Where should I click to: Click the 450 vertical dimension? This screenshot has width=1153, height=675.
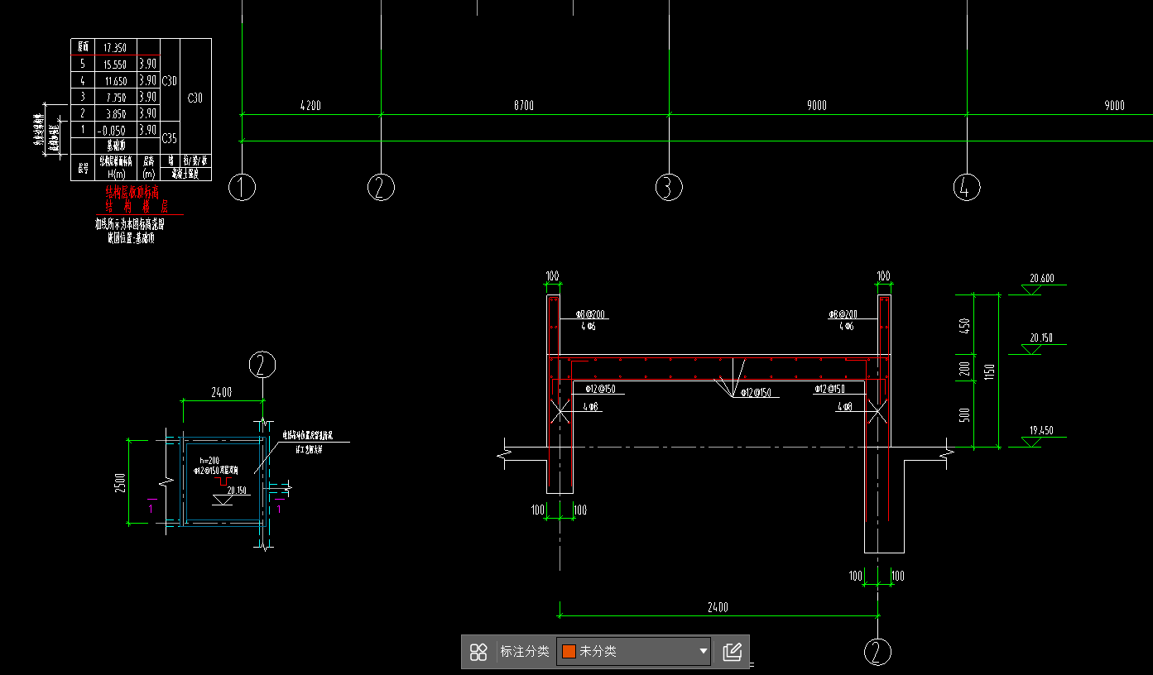[x=964, y=325]
